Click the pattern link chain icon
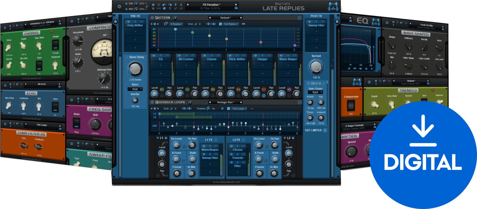477x209 pixels. click(x=243, y=24)
